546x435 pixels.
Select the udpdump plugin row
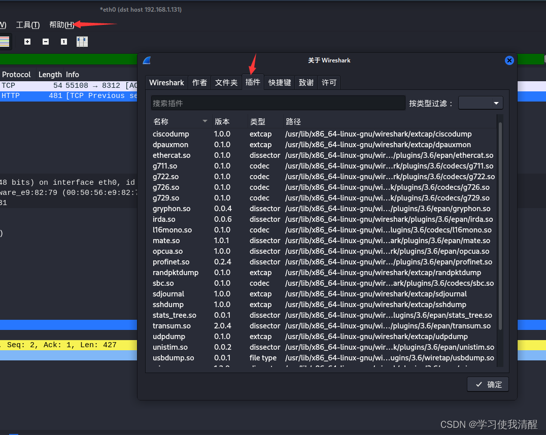tap(324, 337)
